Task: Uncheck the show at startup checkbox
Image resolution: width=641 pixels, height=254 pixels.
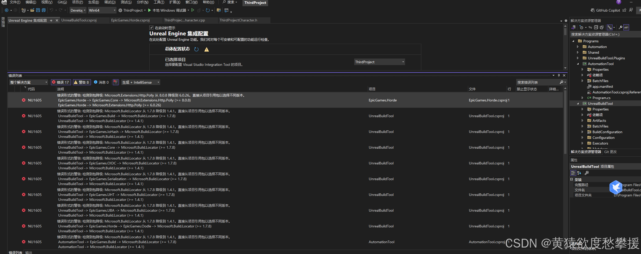Action: pos(151,28)
